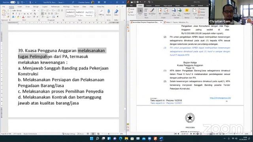Select Nitro Highlight tool
This screenshot has height=142, width=253.
187,11
